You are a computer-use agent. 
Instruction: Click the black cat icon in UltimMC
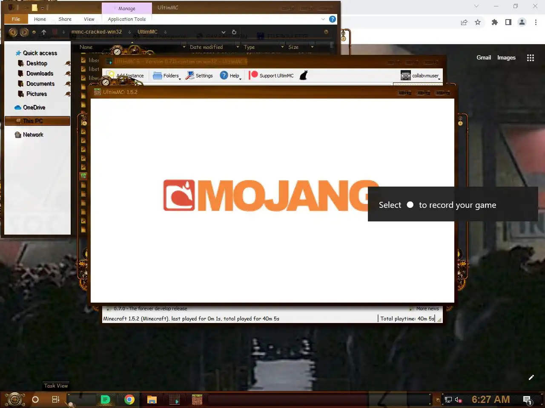coord(304,76)
